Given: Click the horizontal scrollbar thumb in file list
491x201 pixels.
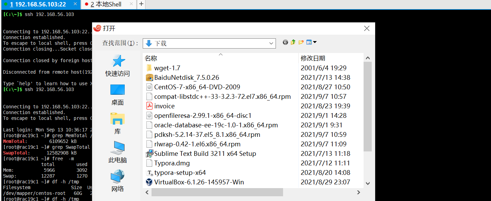Looking at the screenshot, I should (217, 192).
